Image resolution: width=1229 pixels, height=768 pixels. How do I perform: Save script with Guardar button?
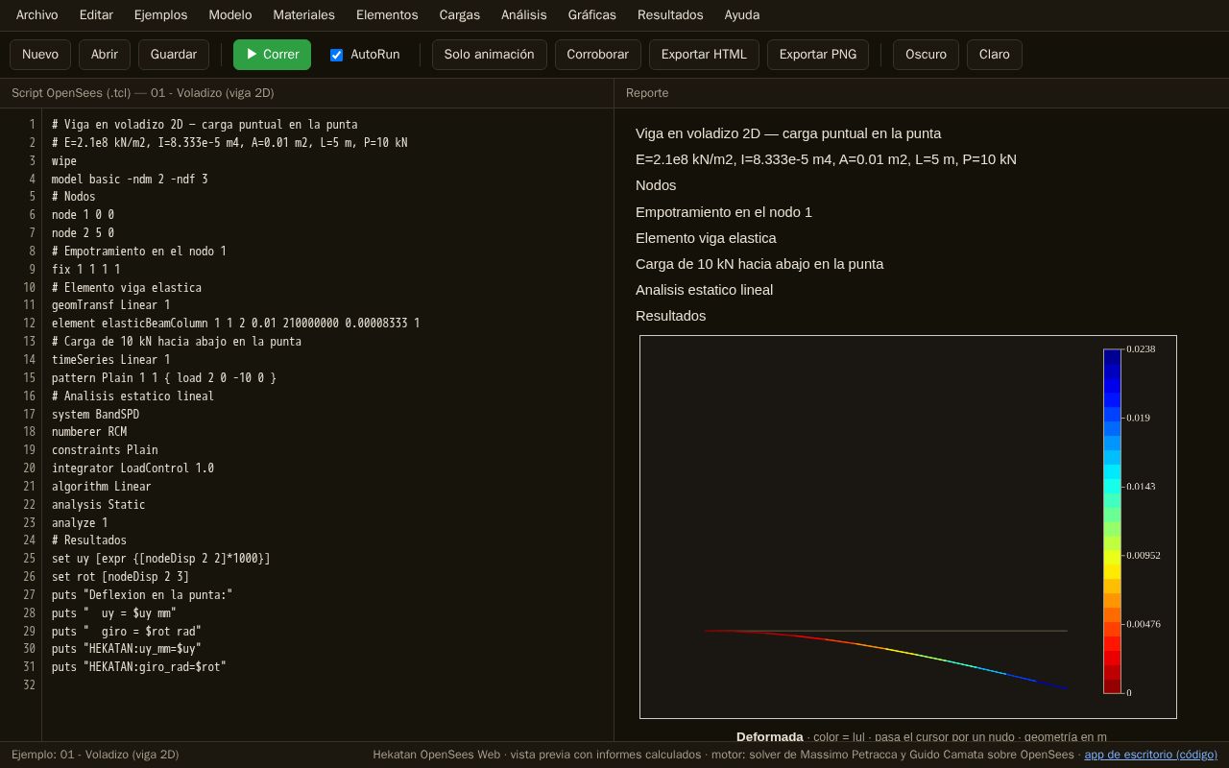[x=174, y=55]
